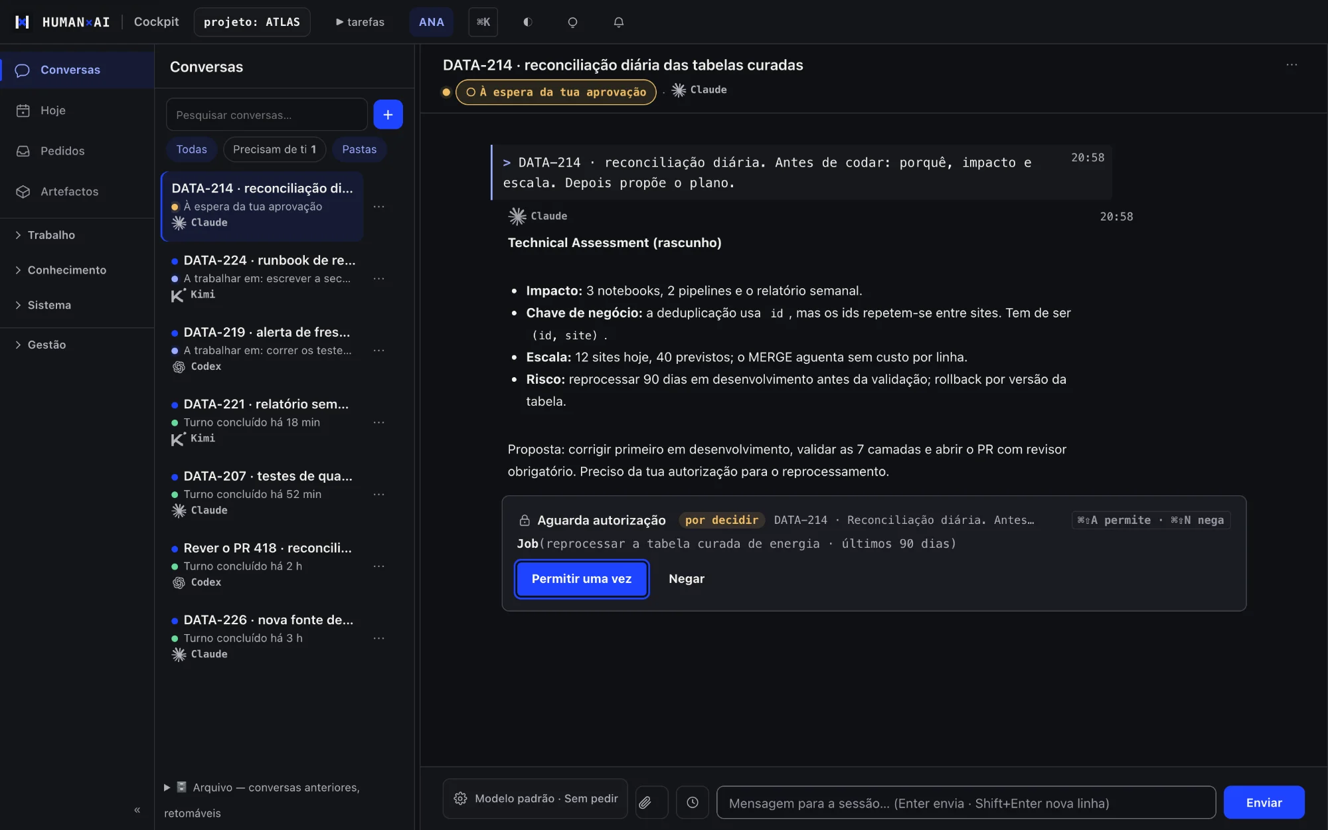Click the Pesquisar conversas search field
The image size is (1328, 830).
[266, 115]
